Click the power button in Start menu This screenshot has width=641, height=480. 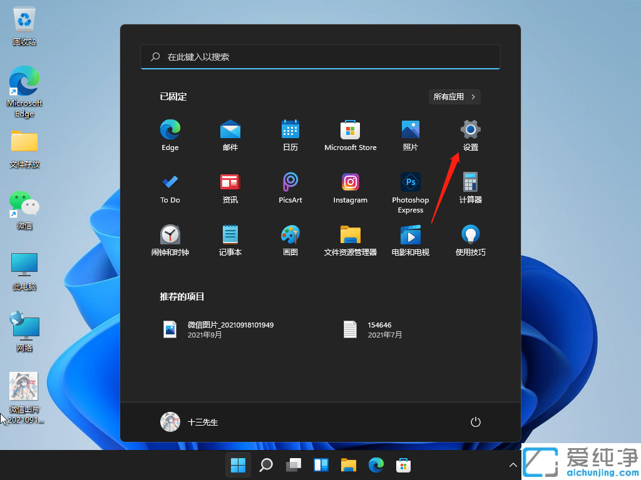475,422
